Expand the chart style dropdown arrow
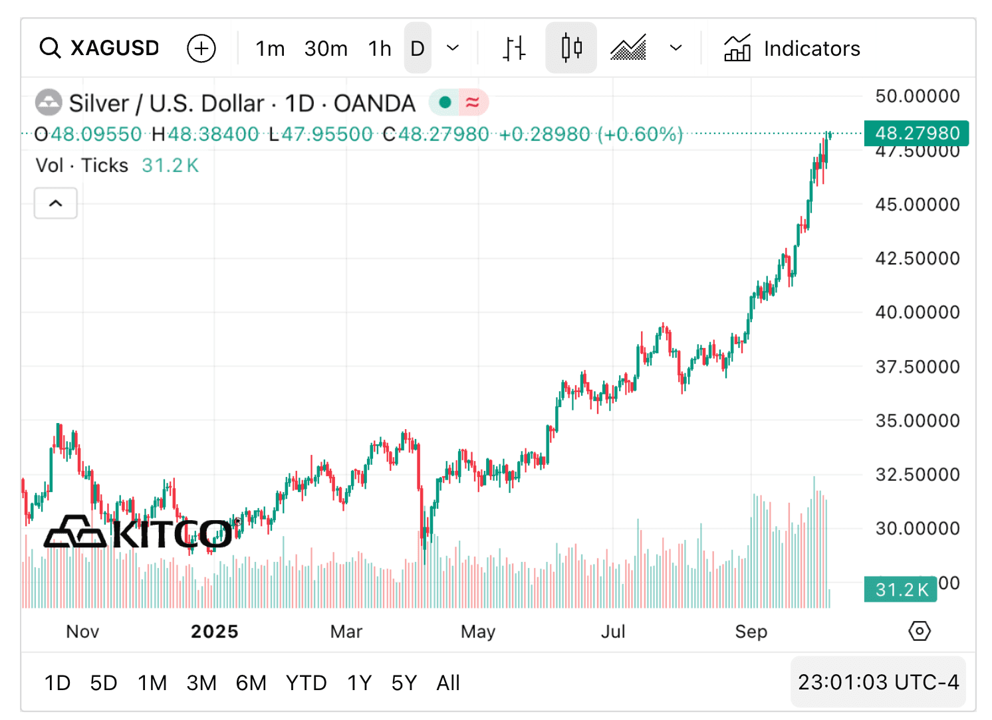992x720 pixels. [676, 48]
